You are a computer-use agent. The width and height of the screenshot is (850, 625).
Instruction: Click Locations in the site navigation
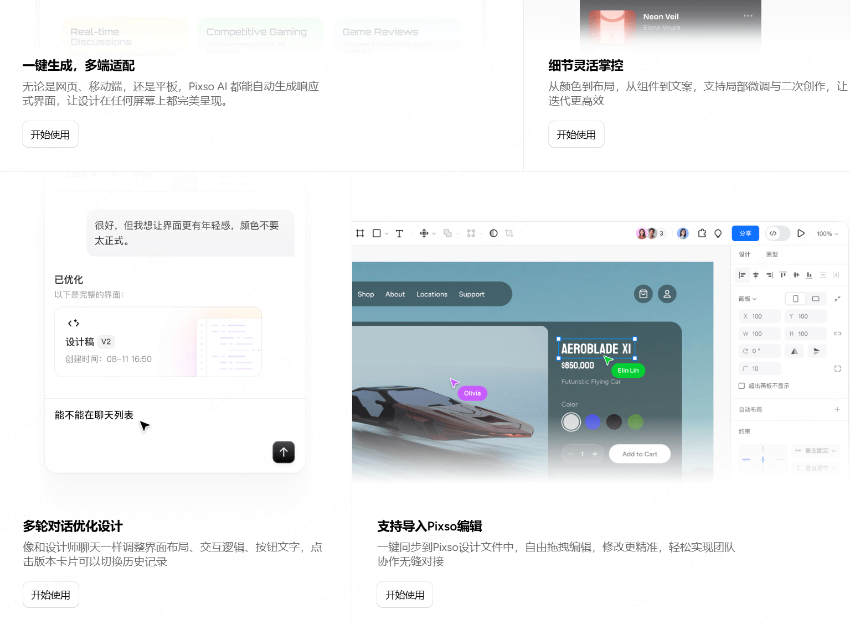pyautogui.click(x=432, y=294)
